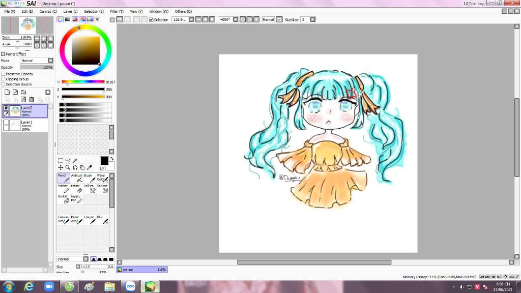Image resolution: width=521 pixels, height=293 pixels.
Task: Open the zoom percentage dropdown in toolbar
Action: pos(191,20)
